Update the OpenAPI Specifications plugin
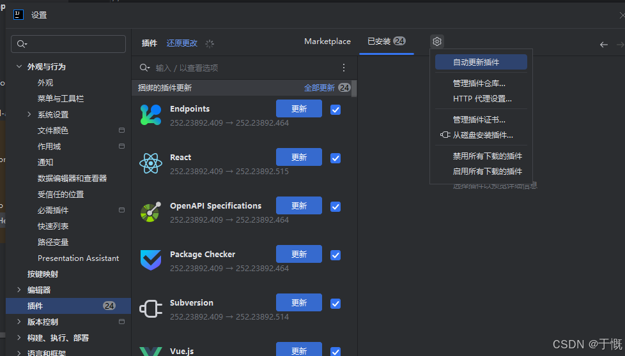This screenshot has height=356, width=625. click(299, 205)
